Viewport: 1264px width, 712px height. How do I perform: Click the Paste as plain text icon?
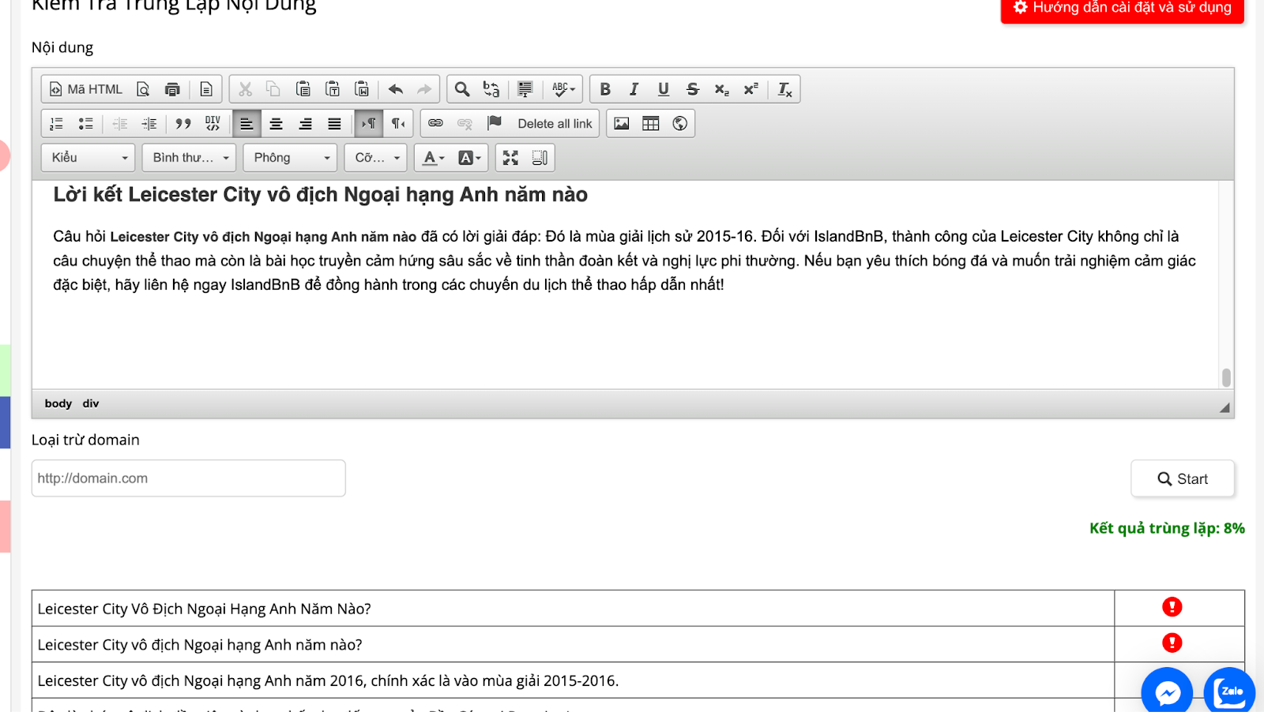click(333, 89)
